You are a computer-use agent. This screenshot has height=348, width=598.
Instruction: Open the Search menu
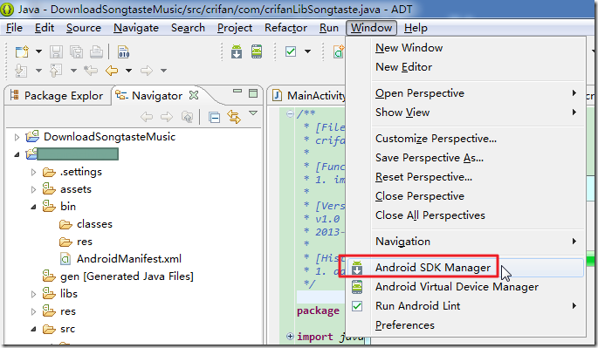coord(188,28)
